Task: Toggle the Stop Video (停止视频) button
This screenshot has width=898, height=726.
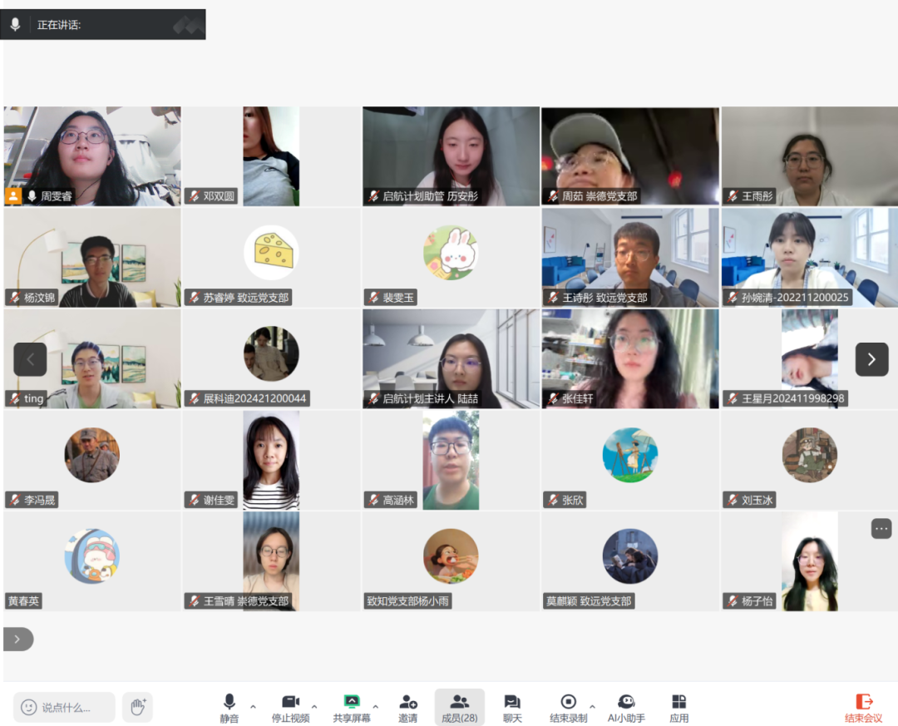Action: coord(290,707)
